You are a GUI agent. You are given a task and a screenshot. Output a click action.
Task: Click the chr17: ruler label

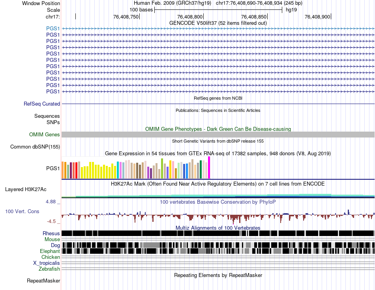[53, 17]
